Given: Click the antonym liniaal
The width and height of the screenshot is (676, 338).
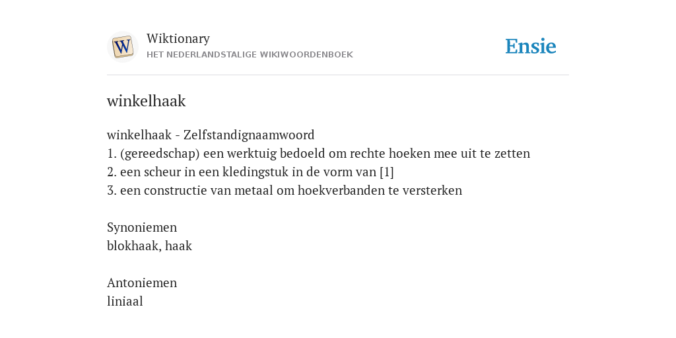Looking at the screenshot, I should [125, 301].
